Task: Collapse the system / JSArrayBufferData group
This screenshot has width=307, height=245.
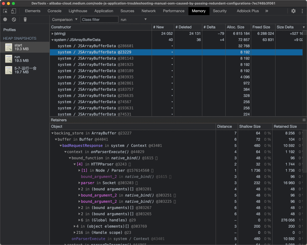Action: click(52, 40)
